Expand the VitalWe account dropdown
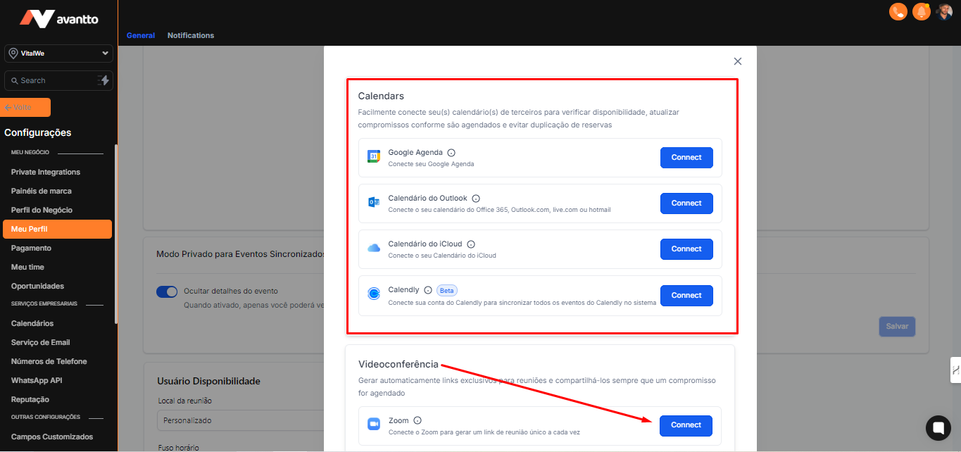 pyautogui.click(x=58, y=54)
